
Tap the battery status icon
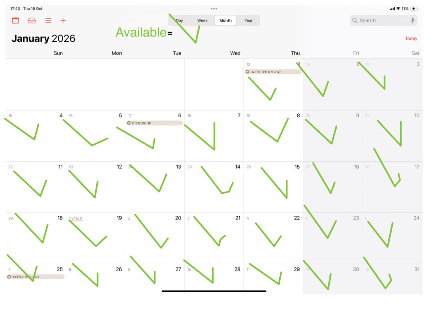(414, 9)
